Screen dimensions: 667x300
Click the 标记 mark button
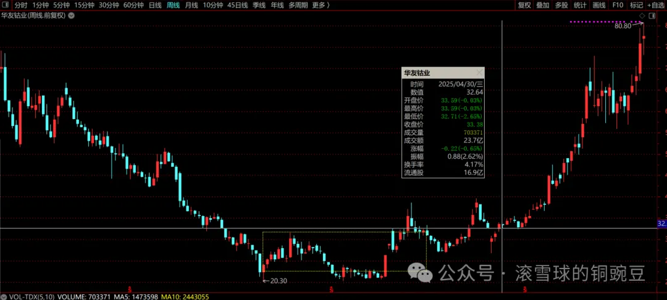click(x=636, y=5)
